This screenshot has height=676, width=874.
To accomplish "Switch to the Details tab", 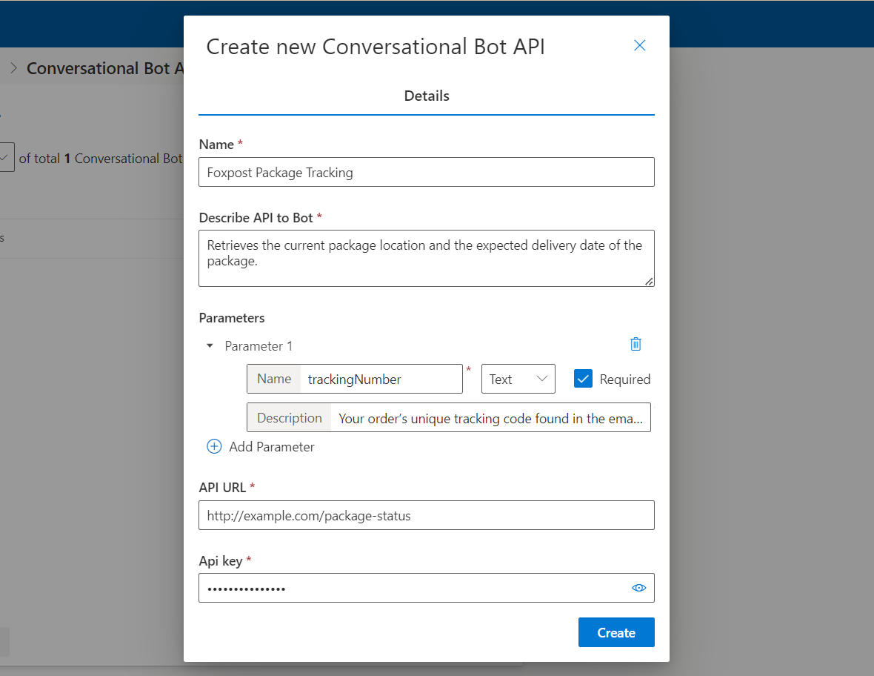I will tap(427, 96).
